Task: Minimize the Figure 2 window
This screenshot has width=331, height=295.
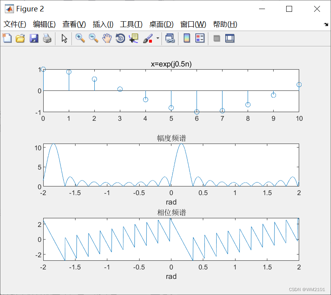Action: (262, 9)
